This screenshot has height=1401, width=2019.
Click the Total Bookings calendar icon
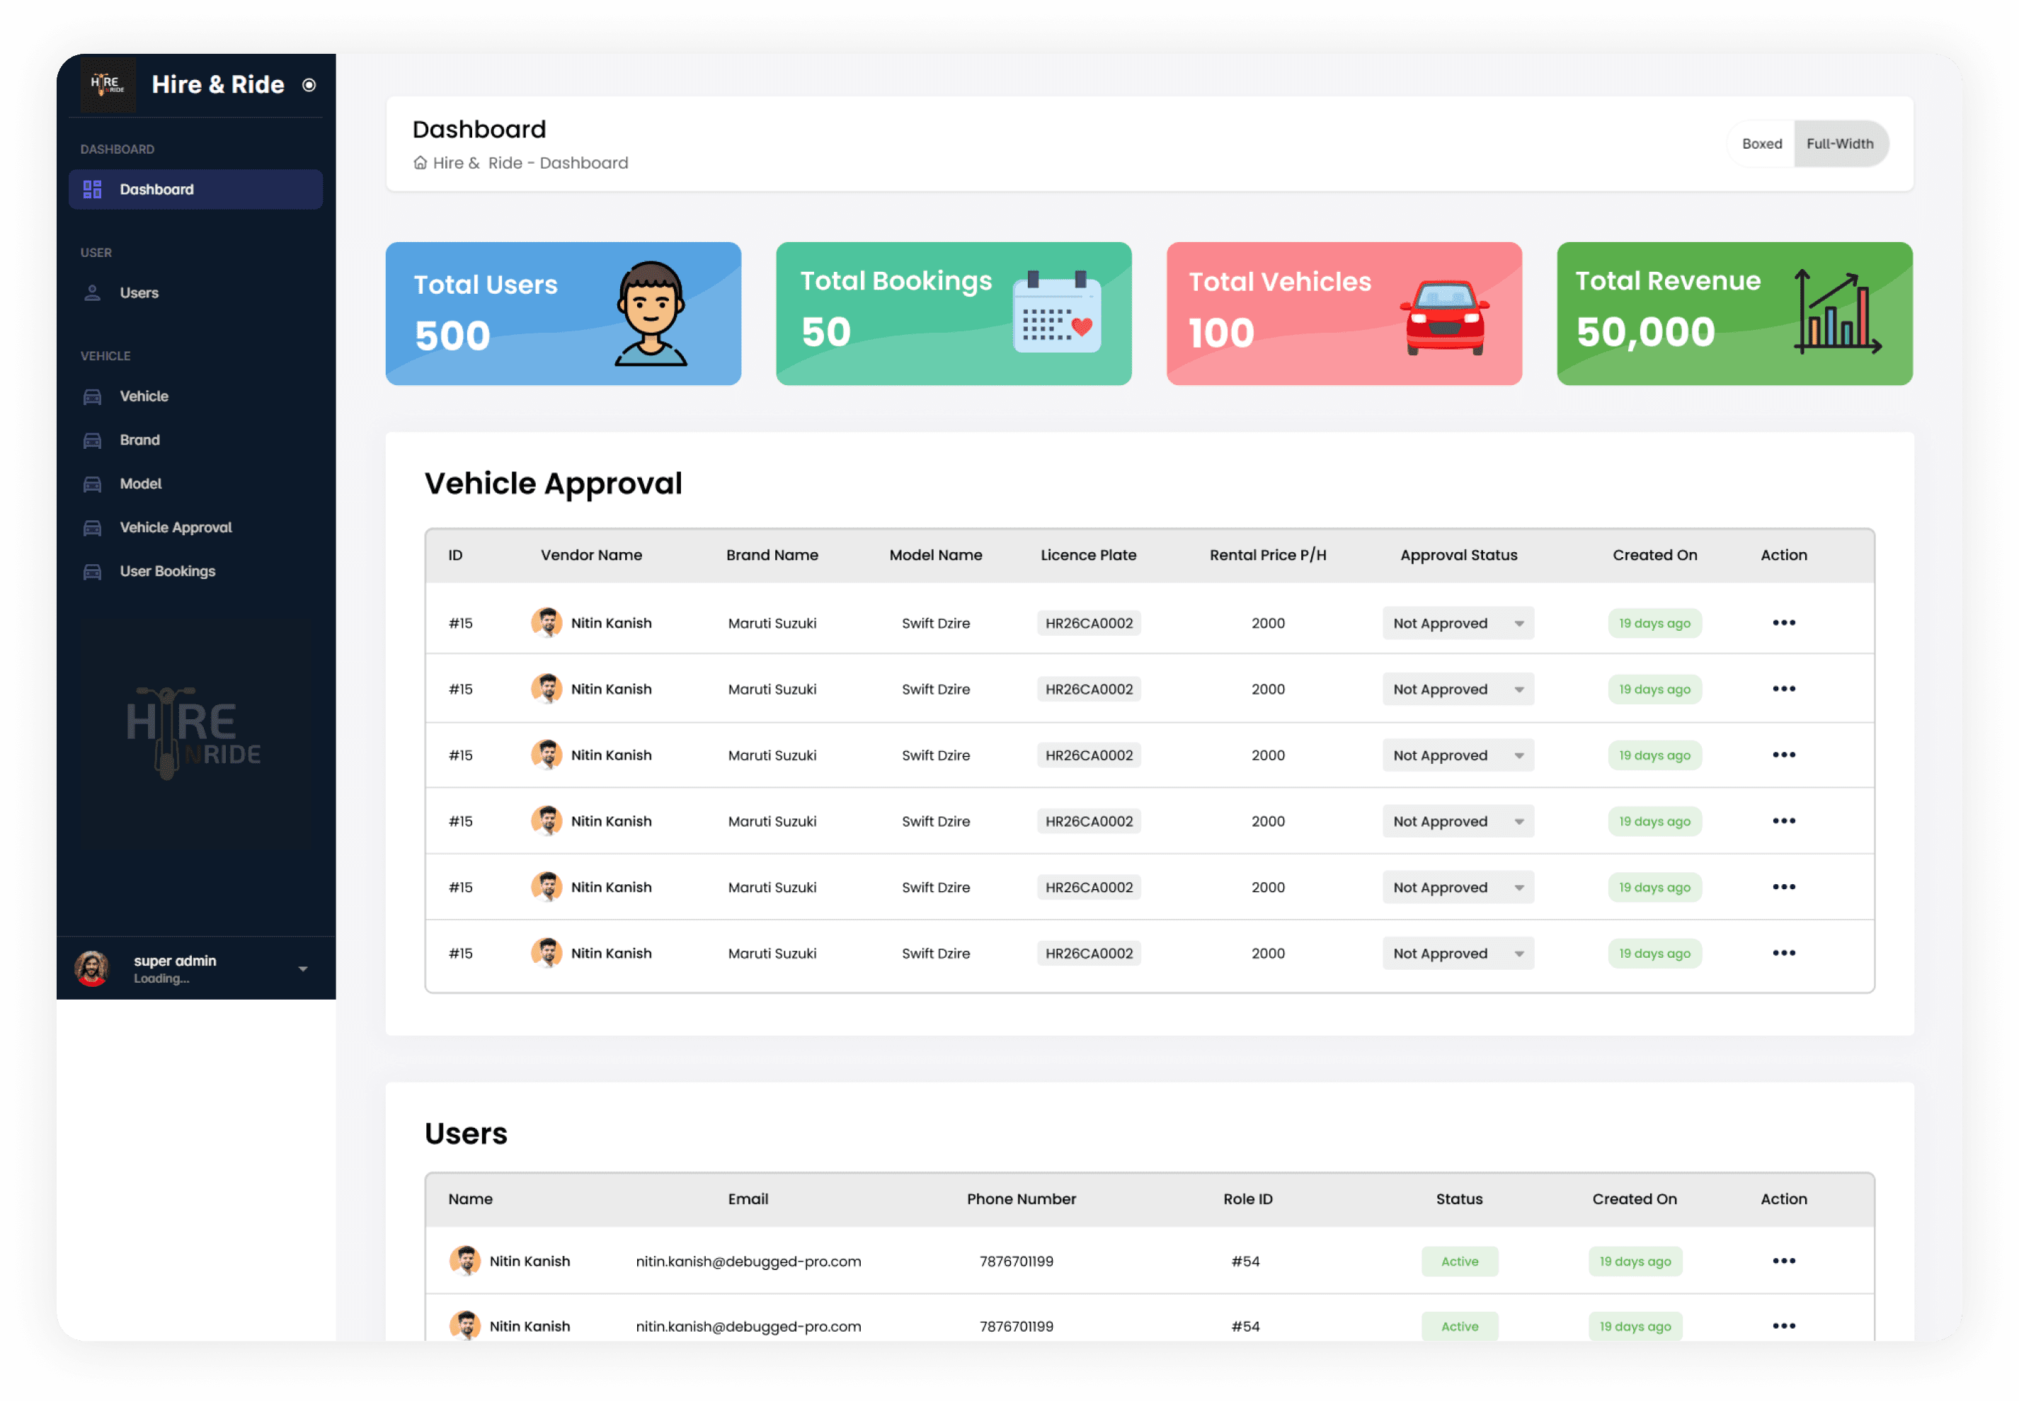point(1056,312)
